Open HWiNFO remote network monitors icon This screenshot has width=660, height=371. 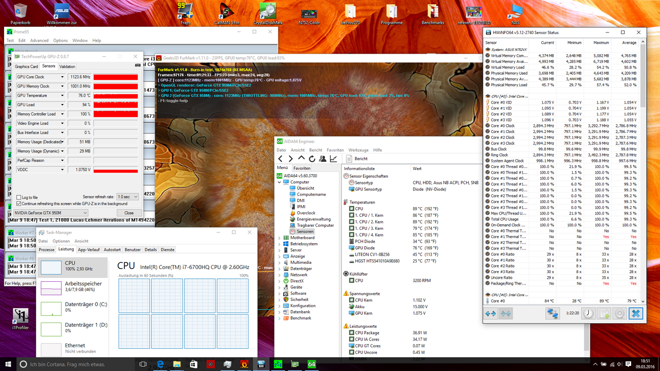pos(553,313)
